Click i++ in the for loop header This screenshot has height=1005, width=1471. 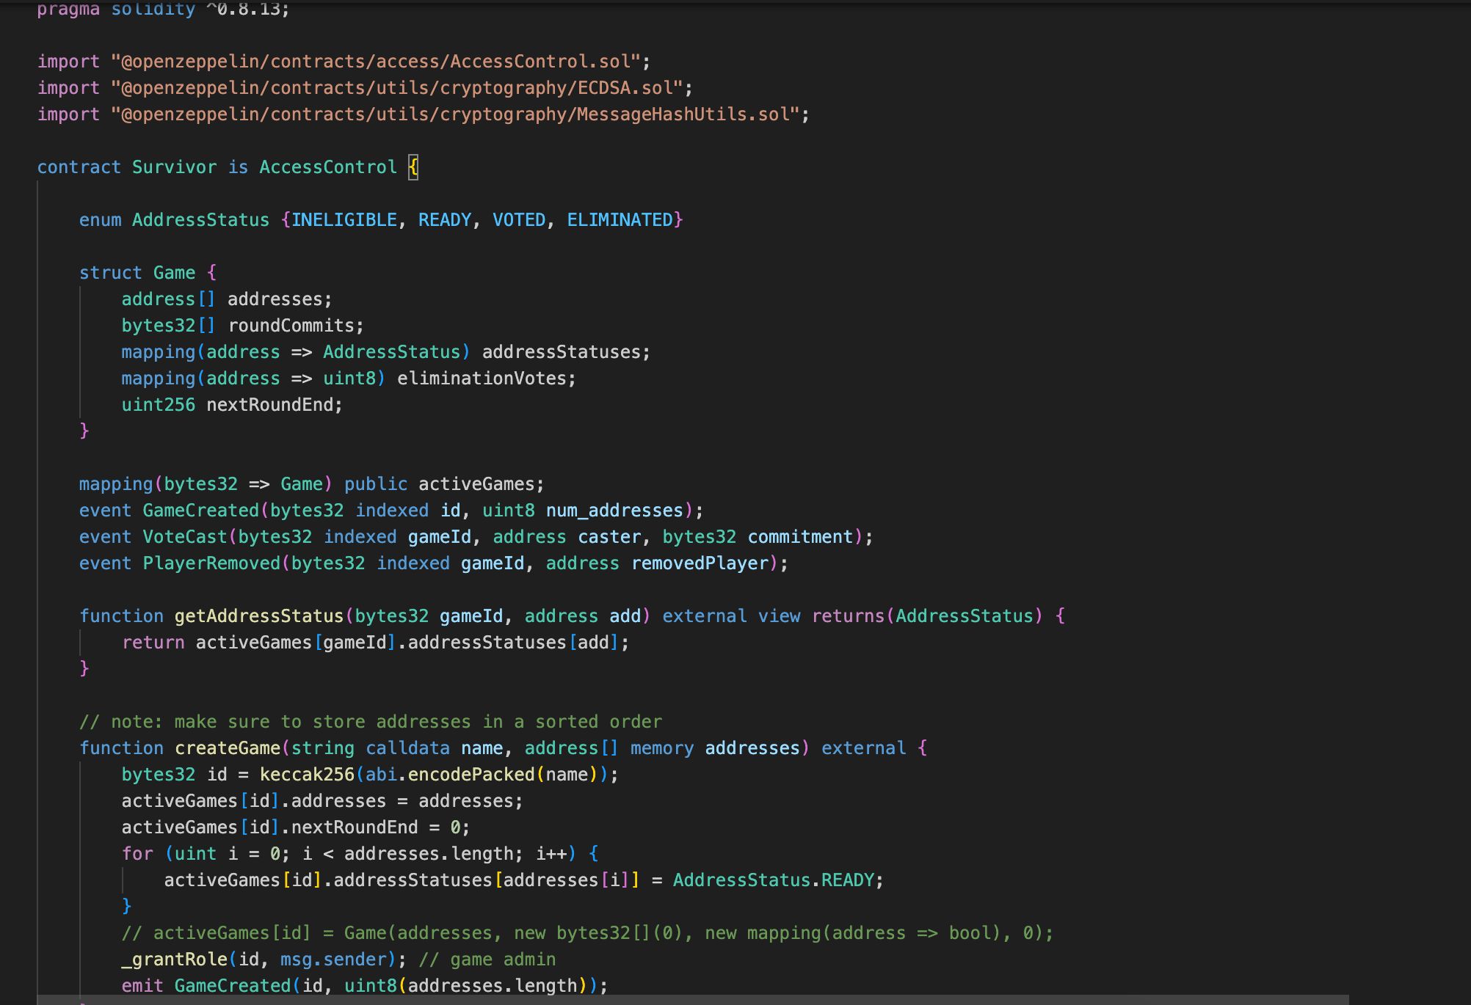tap(551, 854)
